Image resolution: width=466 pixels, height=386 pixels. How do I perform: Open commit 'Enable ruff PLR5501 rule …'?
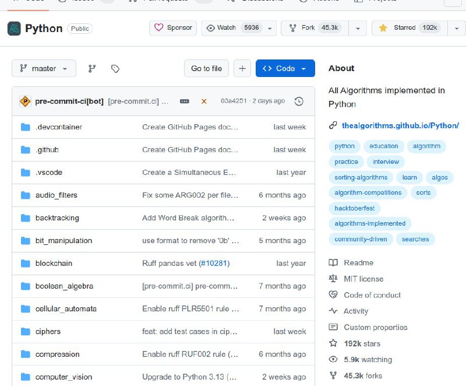pos(190,309)
